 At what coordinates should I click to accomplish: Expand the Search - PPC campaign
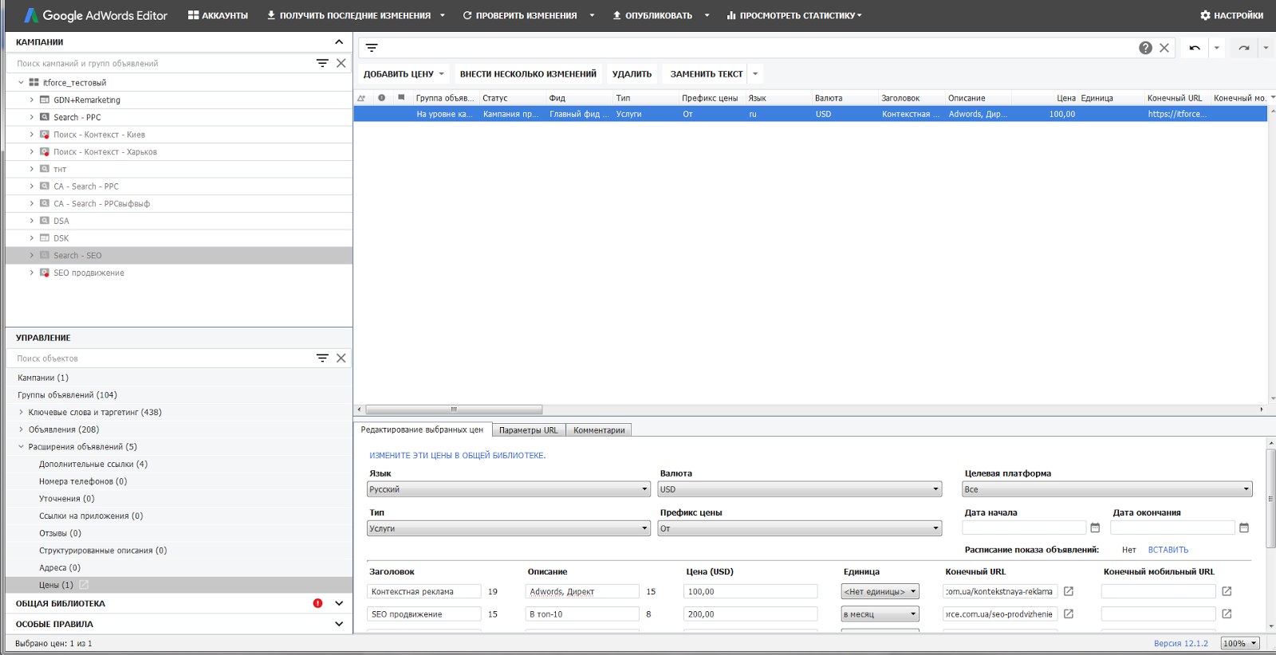32,117
